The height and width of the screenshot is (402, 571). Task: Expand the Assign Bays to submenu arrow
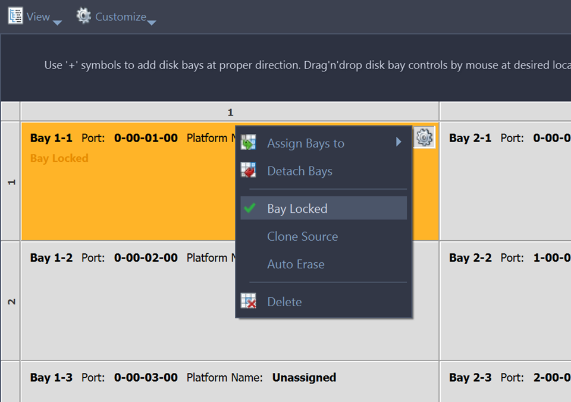(x=399, y=142)
